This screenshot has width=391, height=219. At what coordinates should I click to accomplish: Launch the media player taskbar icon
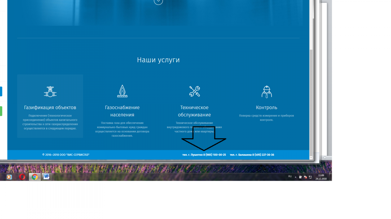pos(9,177)
